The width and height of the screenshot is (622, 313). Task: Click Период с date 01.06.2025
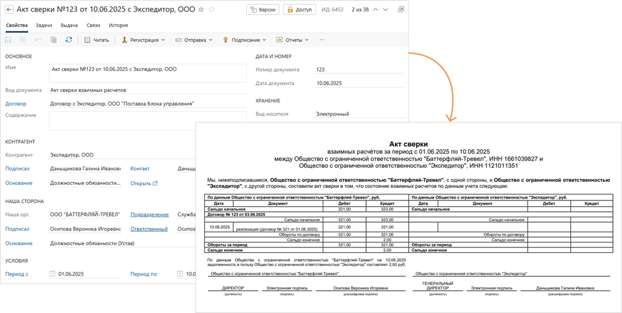71,274
